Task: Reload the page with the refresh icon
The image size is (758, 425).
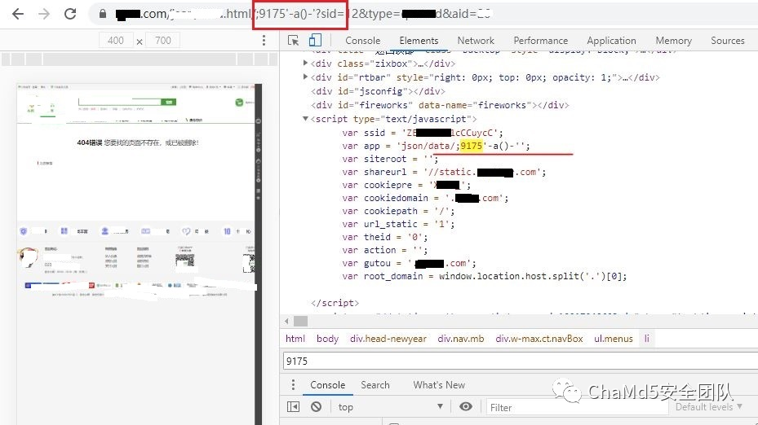Action: tap(70, 14)
